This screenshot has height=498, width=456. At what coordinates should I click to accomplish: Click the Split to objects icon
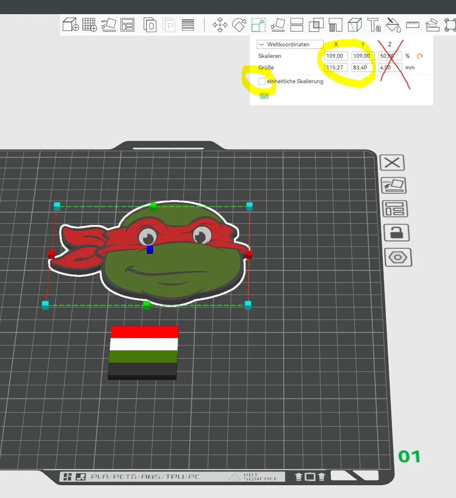150,25
